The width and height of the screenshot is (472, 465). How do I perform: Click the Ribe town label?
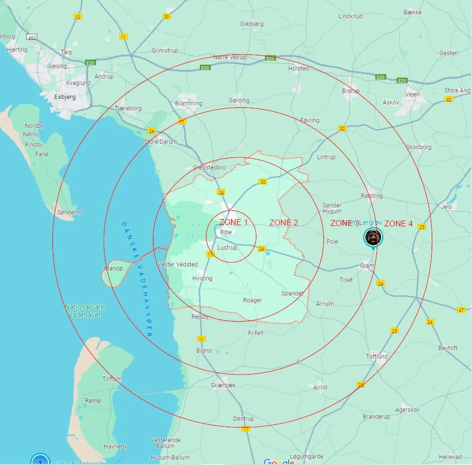pos(226,232)
